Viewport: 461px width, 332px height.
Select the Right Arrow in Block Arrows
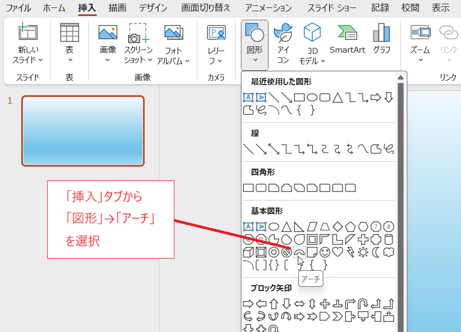[248, 303]
